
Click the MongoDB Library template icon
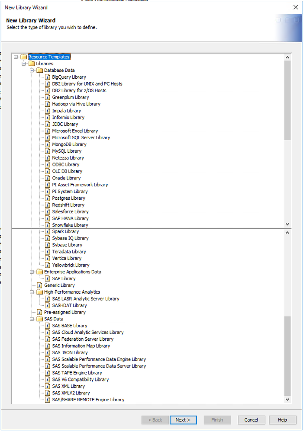48,144
